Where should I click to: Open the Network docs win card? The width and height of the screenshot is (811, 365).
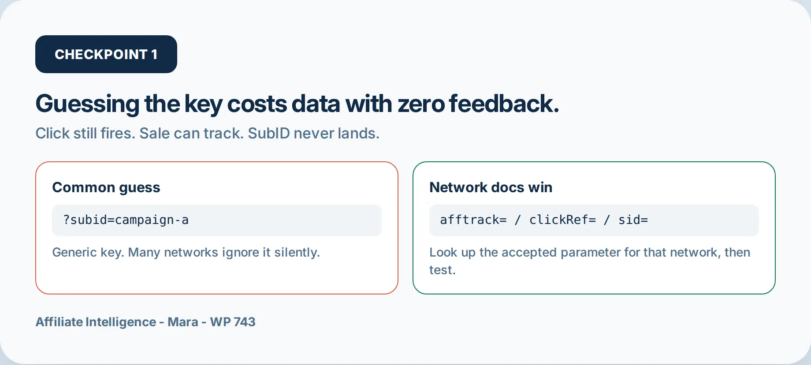pos(594,228)
